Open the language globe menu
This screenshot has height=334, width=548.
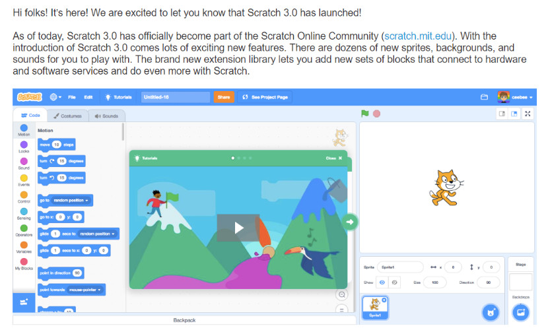pos(55,97)
